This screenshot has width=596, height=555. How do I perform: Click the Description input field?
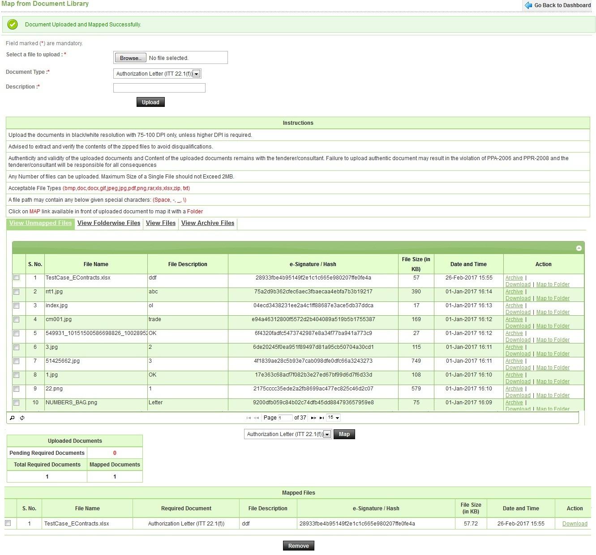[159, 88]
